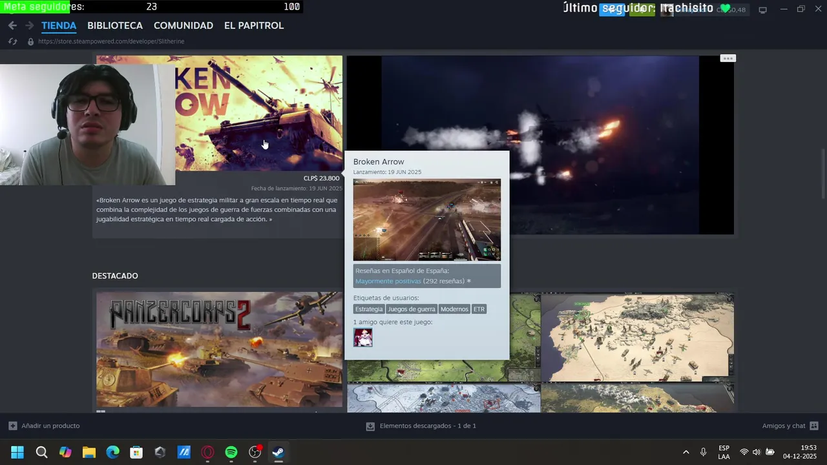This screenshot has height=465, width=827.
Task: Open the Panzer Corps 2 capsule image
Action: 219,349
